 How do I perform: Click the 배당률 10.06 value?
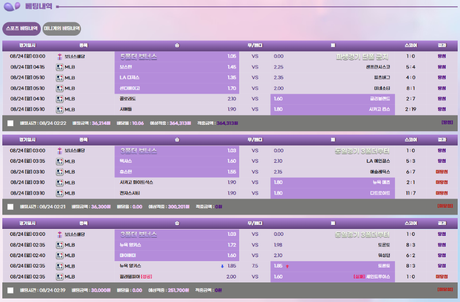pyautogui.click(x=138, y=123)
